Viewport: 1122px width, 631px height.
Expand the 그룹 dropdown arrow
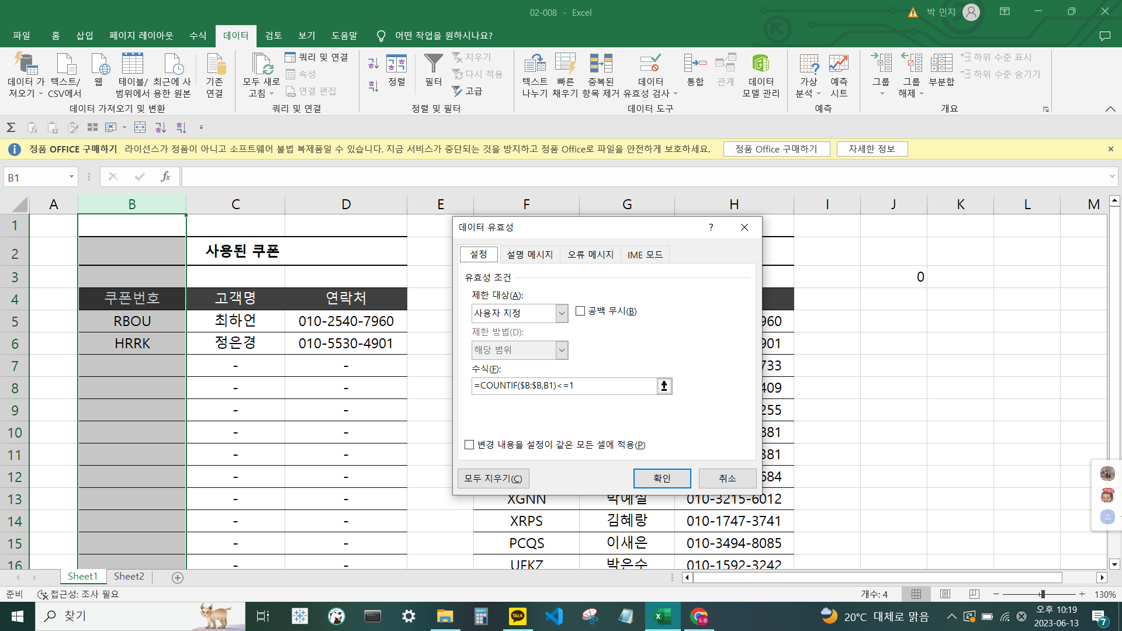pos(882,93)
